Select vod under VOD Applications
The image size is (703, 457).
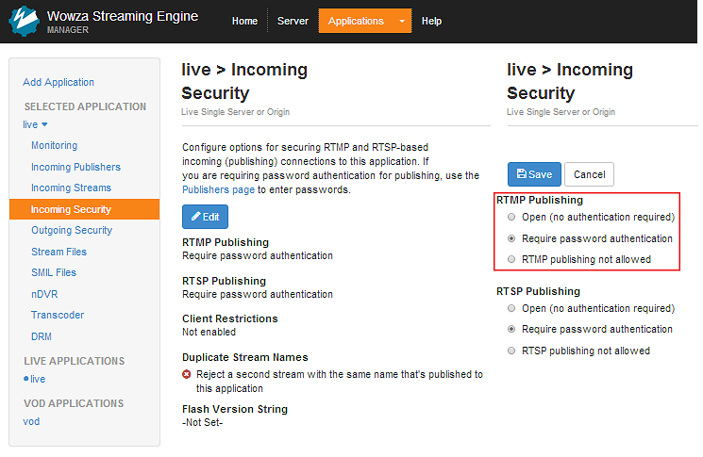[x=31, y=421]
